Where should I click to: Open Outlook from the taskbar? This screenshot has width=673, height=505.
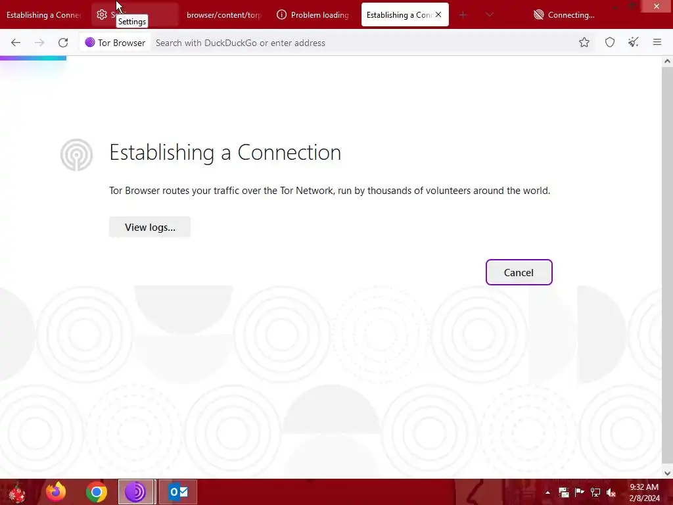(178, 492)
